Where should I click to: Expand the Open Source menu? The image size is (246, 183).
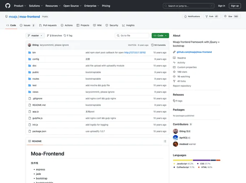coord(72,6)
